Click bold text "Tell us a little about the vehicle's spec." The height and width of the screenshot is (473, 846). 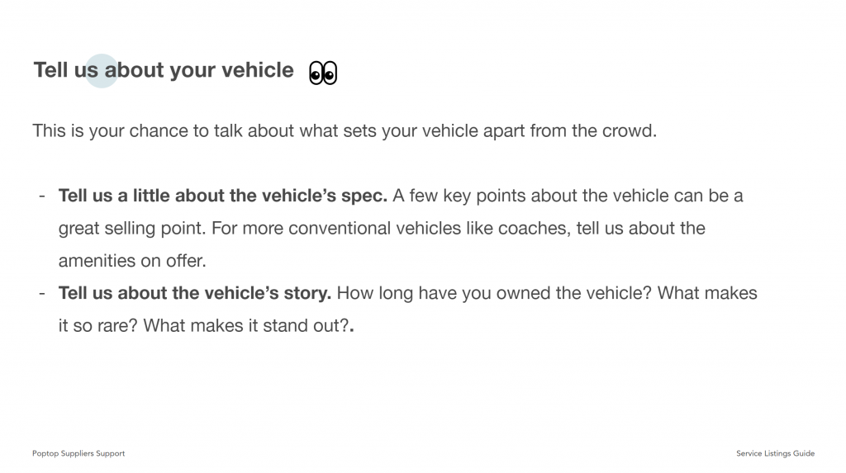click(x=222, y=196)
